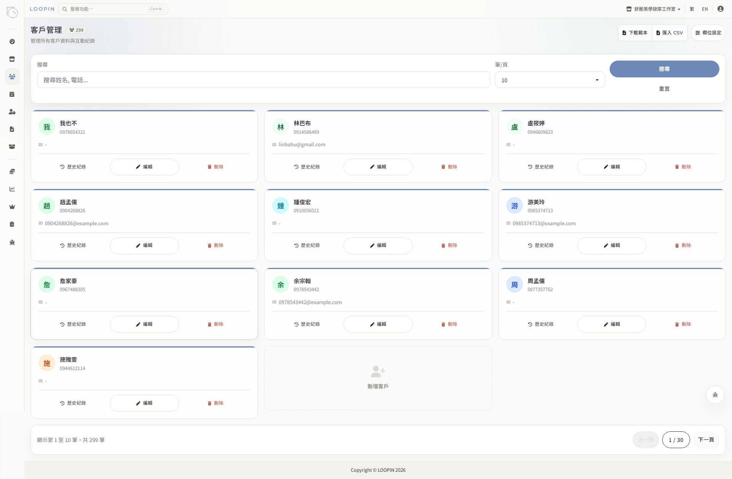Click the 搜尋姓名, 電話 input field
This screenshot has height=479, width=732.
(263, 80)
